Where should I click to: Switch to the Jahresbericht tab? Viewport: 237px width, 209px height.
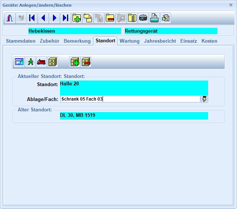pos(160,41)
